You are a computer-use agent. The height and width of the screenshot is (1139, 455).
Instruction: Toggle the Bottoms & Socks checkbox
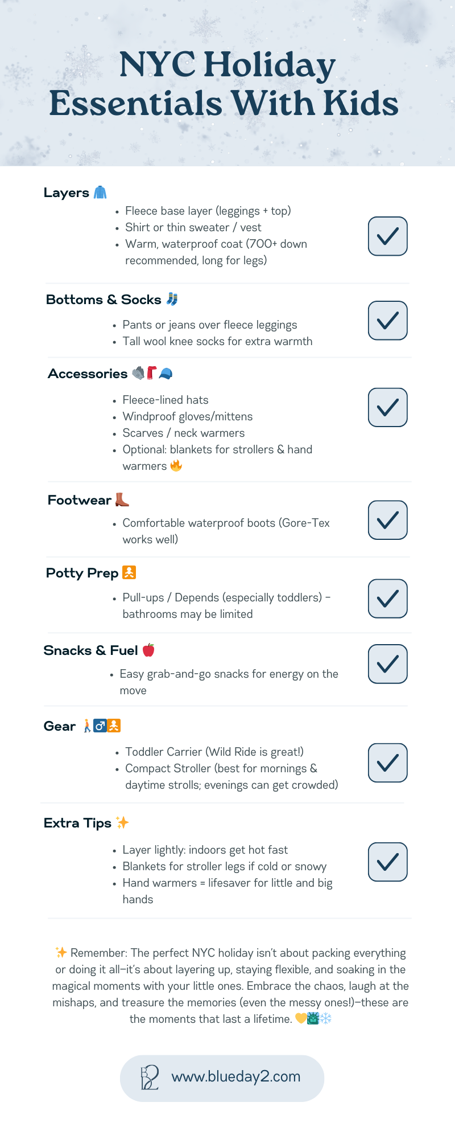click(x=387, y=320)
